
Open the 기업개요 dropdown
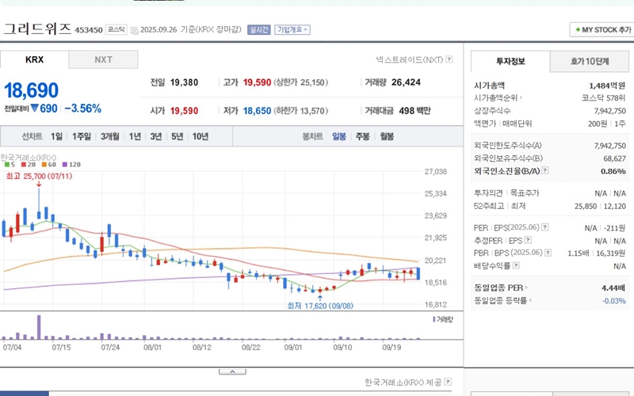[x=292, y=29]
